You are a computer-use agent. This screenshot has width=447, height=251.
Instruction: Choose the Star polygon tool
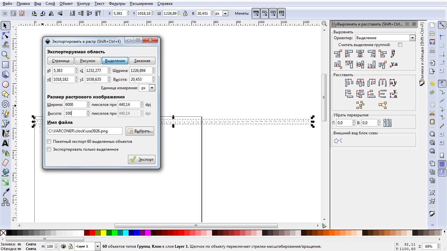pyautogui.click(x=5, y=94)
